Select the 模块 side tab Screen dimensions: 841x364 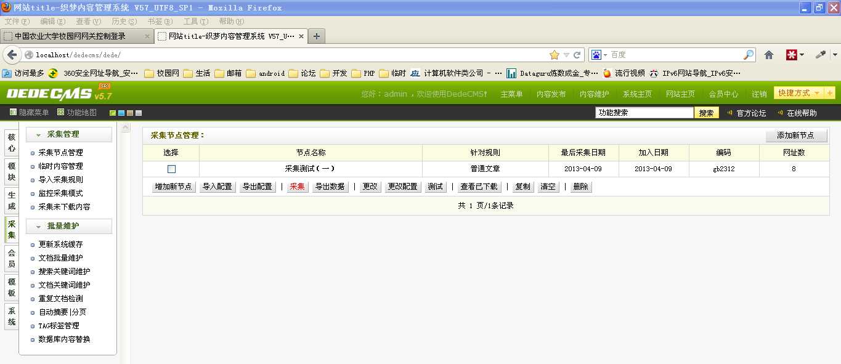(x=12, y=172)
